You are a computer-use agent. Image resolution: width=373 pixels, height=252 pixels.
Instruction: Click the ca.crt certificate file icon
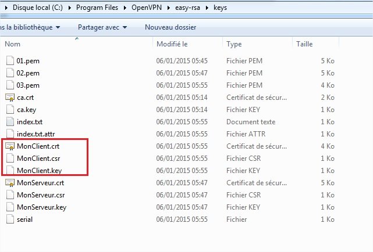(x=9, y=98)
